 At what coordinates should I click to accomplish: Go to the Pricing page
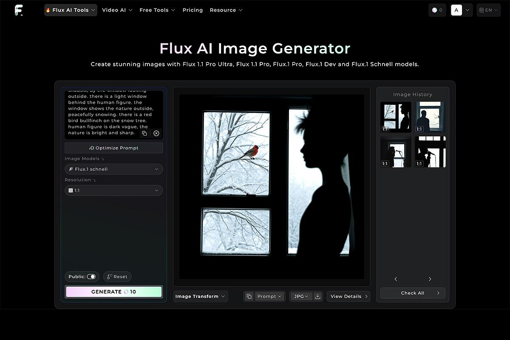coord(193,10)
